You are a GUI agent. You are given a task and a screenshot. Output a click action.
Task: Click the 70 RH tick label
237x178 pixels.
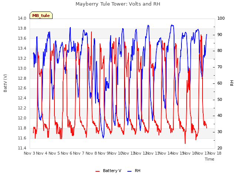pyautogui.click(x=220, y=67)
